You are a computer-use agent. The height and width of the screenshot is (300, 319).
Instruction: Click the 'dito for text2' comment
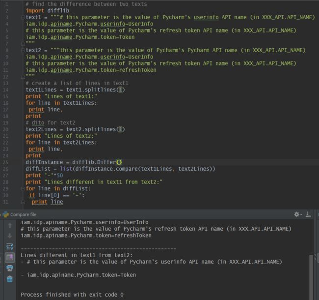(51, 122)
